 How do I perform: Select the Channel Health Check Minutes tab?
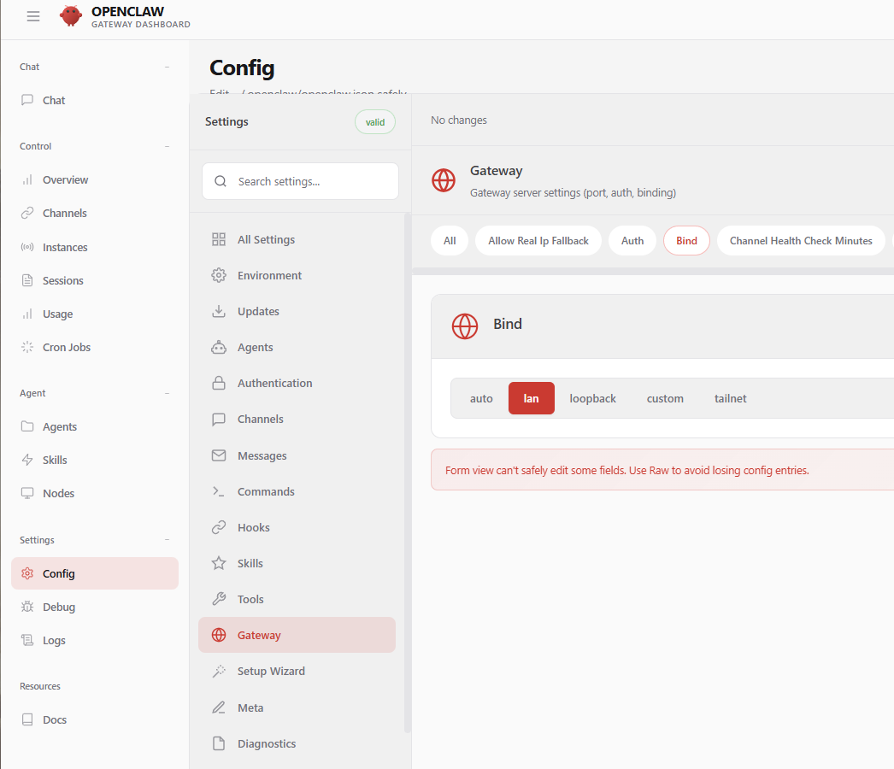800,241
